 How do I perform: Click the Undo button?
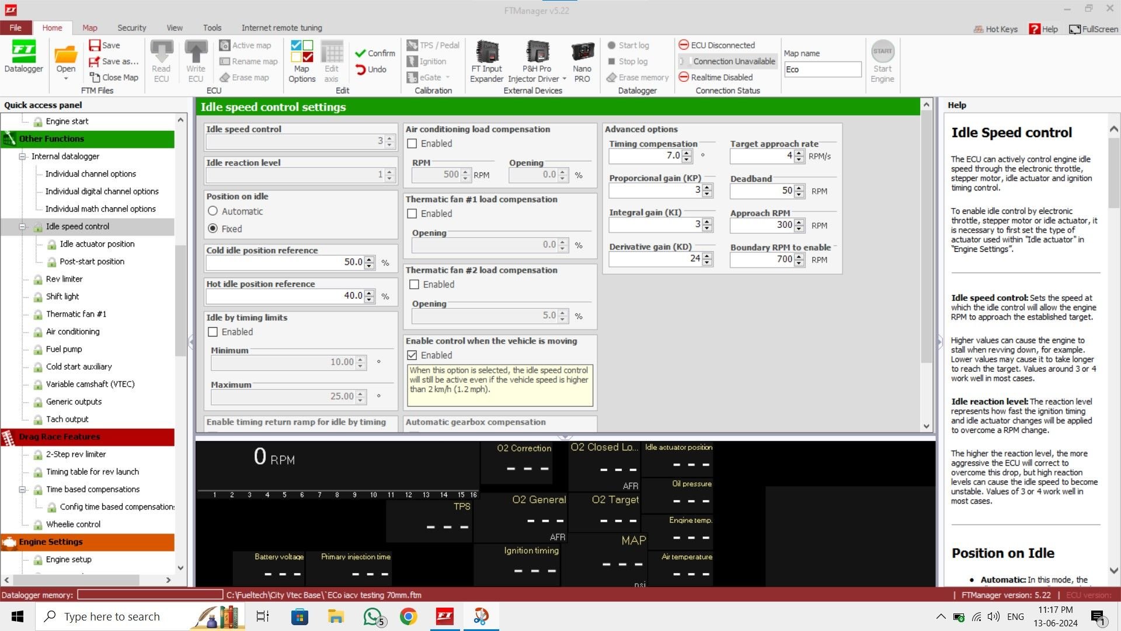(371, 70)
